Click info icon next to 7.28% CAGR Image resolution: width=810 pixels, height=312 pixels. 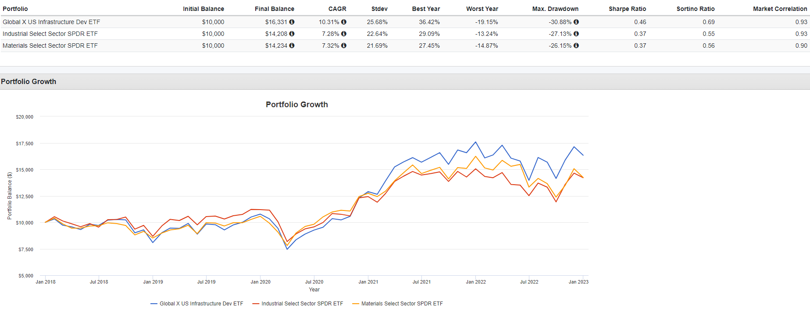coord(344,34)
